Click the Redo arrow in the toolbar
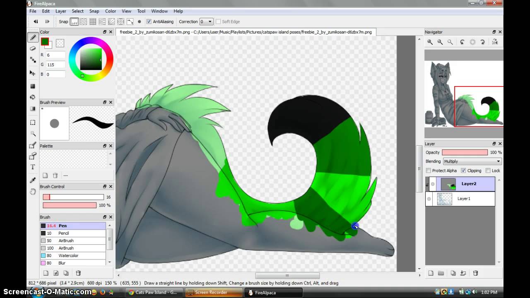This screenshot has height=298, width=530. 47,22
